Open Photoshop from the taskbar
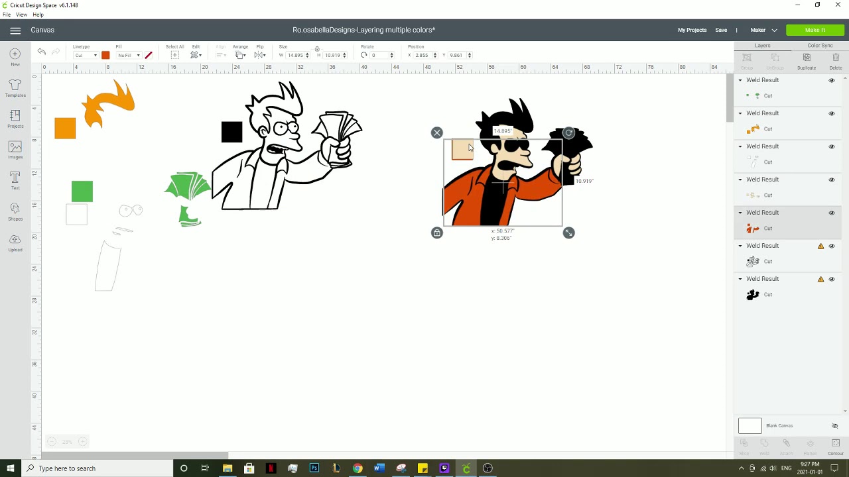Screen dimensions: 849x477 [x=314, y=468]
